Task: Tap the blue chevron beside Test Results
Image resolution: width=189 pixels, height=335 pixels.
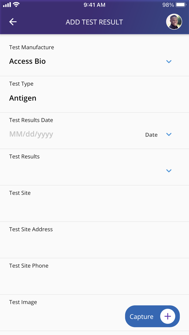Action: [x=169, y=171]
